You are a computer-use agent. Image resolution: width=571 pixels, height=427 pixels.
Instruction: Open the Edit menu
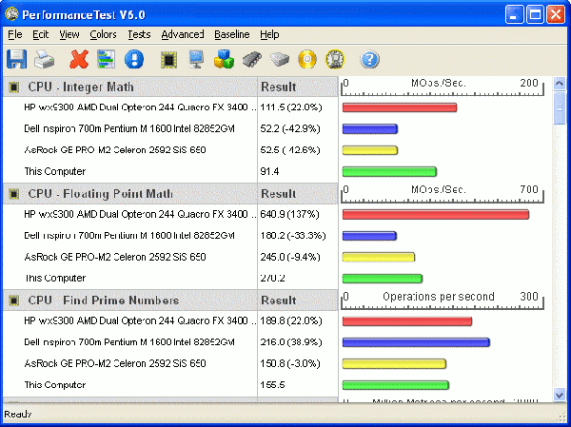click(40, 34)
